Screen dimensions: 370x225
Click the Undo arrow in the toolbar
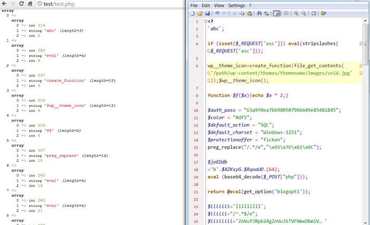click(217, 13)
